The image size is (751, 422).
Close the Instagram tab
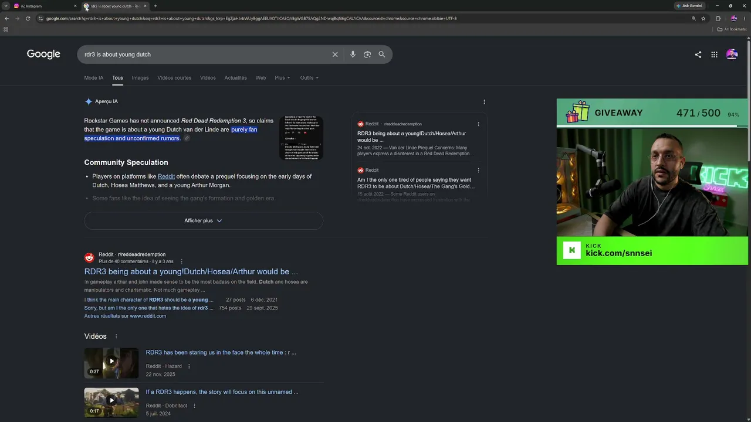[x=75, y=6]
